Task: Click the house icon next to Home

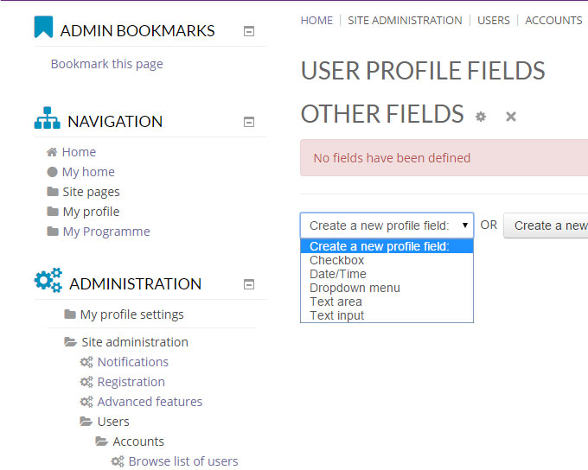Action: [x=52, y=152]
